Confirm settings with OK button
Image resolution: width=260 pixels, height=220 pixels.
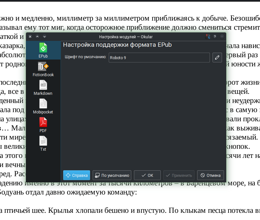pyautogui.click(x=147, y=175)
